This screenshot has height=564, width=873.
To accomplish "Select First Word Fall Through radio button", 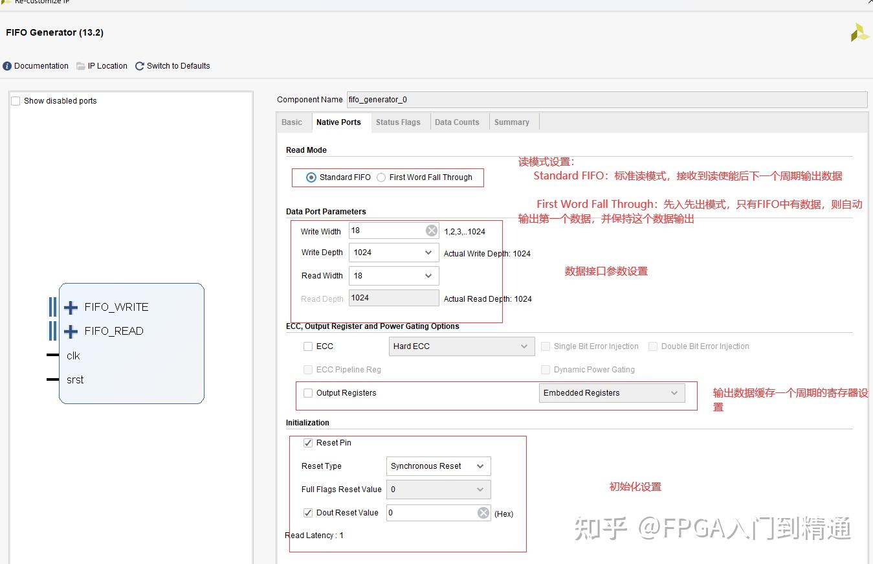I will coord(381,177).
